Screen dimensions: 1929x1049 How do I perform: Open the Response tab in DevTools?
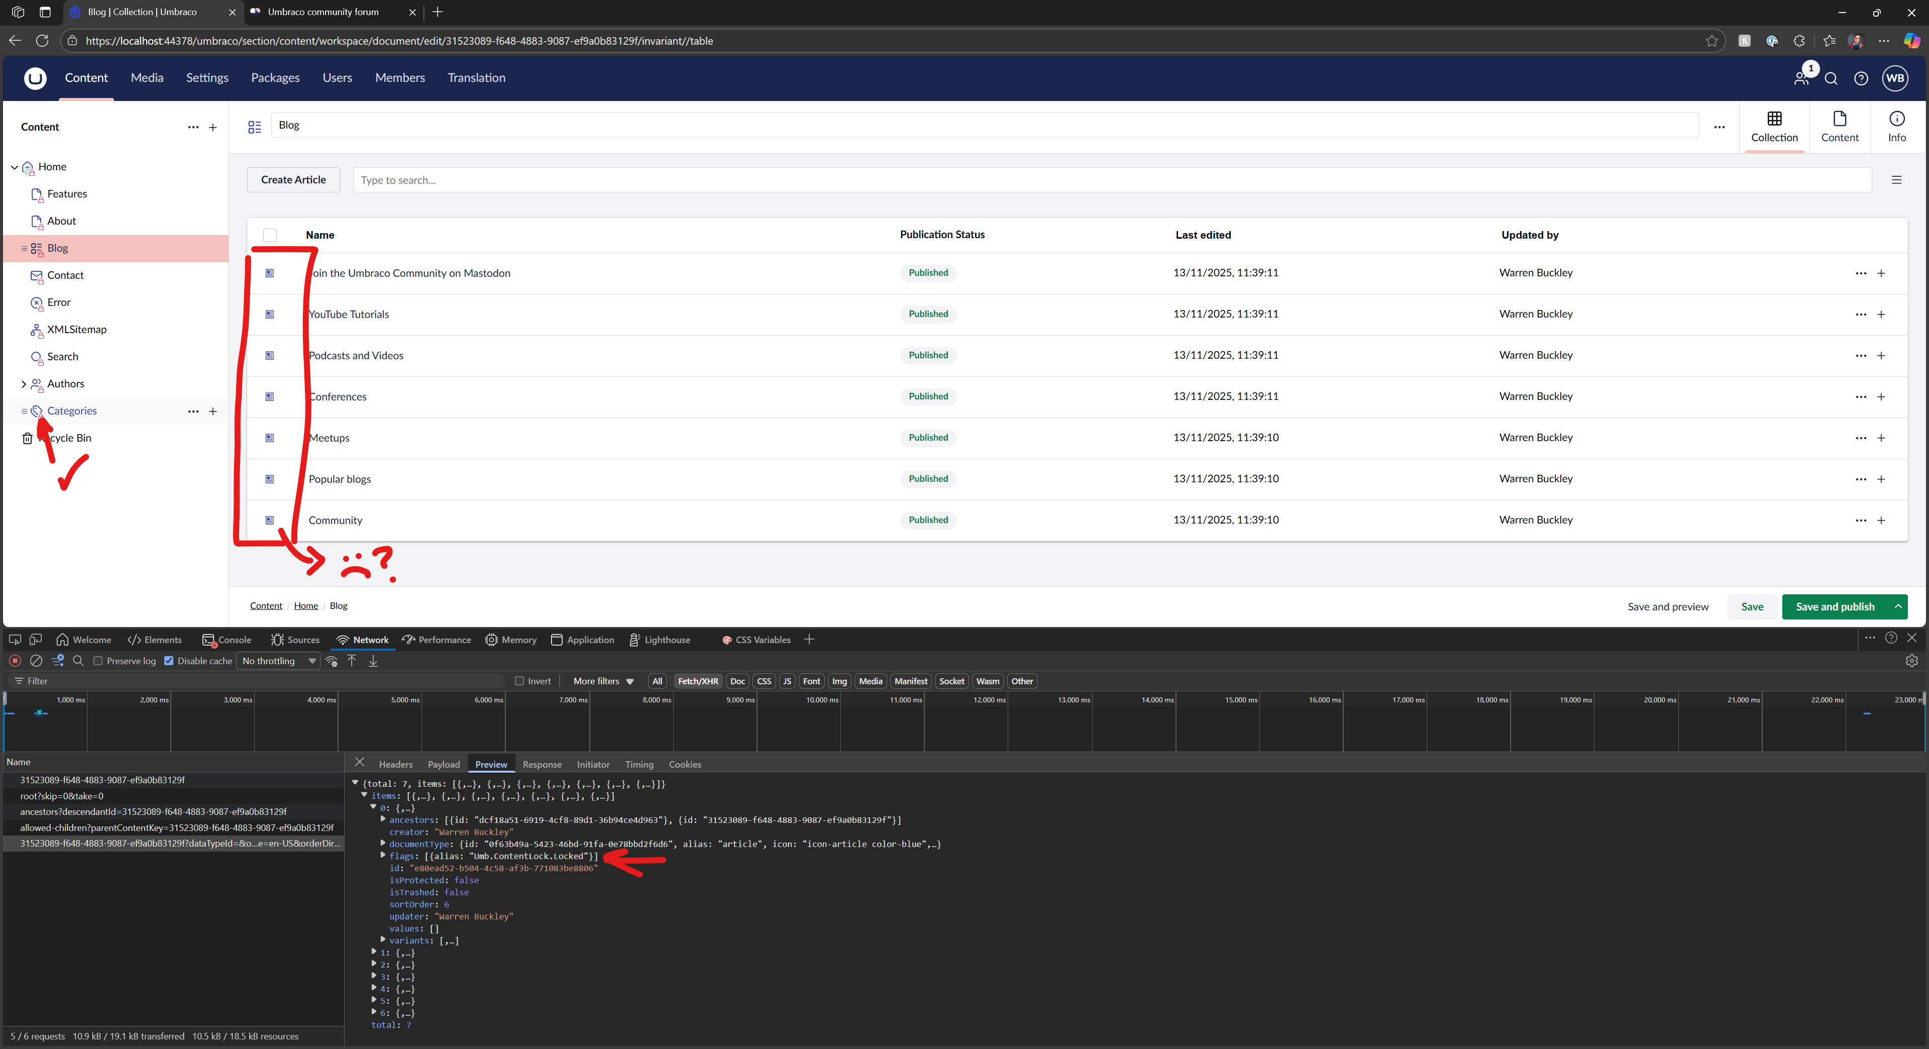542,765
